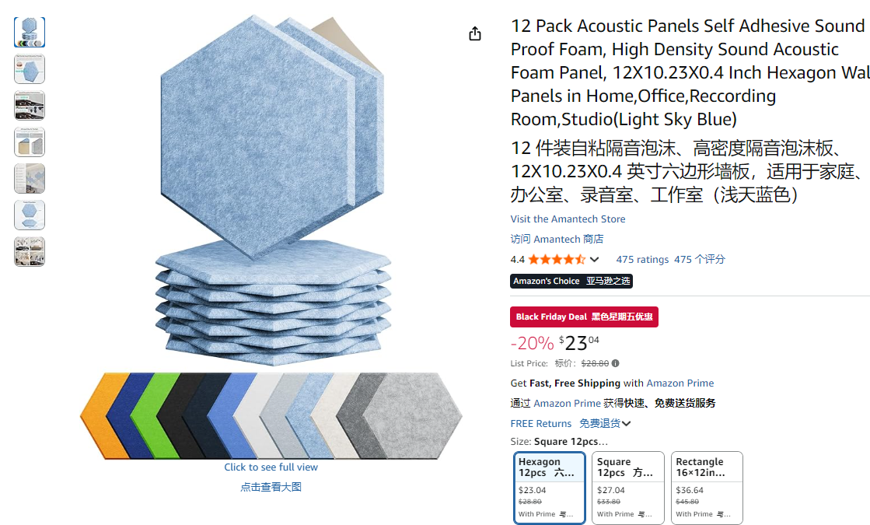Open the 475 ratings link

pyautogui.click(x=642, y=259)
